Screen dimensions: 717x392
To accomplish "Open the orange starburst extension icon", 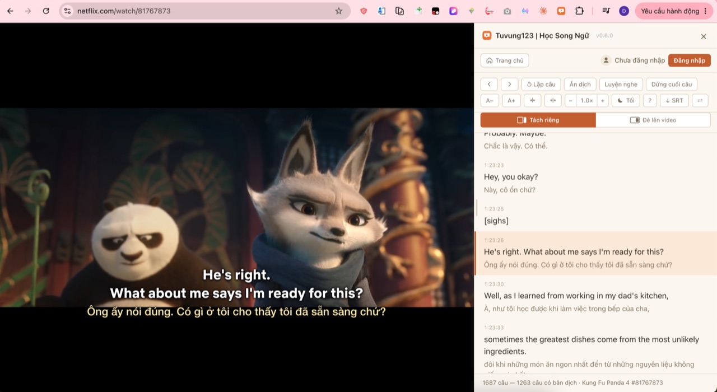I will point(543,11).
